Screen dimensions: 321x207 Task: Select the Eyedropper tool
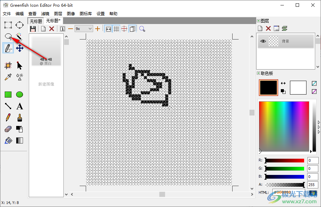tap(8, 77)
